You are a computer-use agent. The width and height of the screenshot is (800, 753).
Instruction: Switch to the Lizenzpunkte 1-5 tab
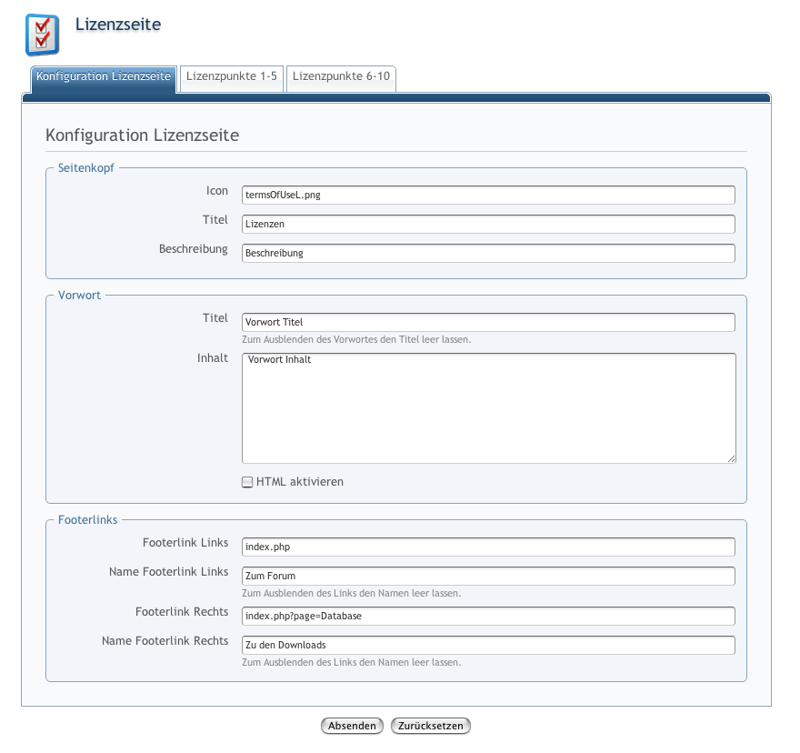click(x=232, y=77)
